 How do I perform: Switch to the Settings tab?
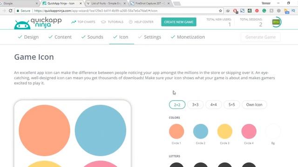pyautogui.click(x=149, y=37)
